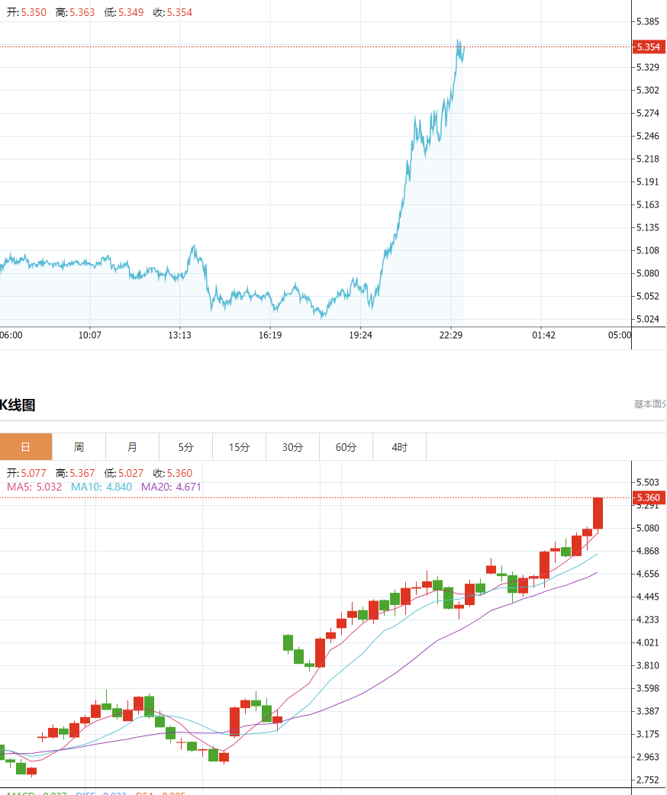Click the K线图 section heading
Viewport: 667px width, 795px height.
click(18, 405)
